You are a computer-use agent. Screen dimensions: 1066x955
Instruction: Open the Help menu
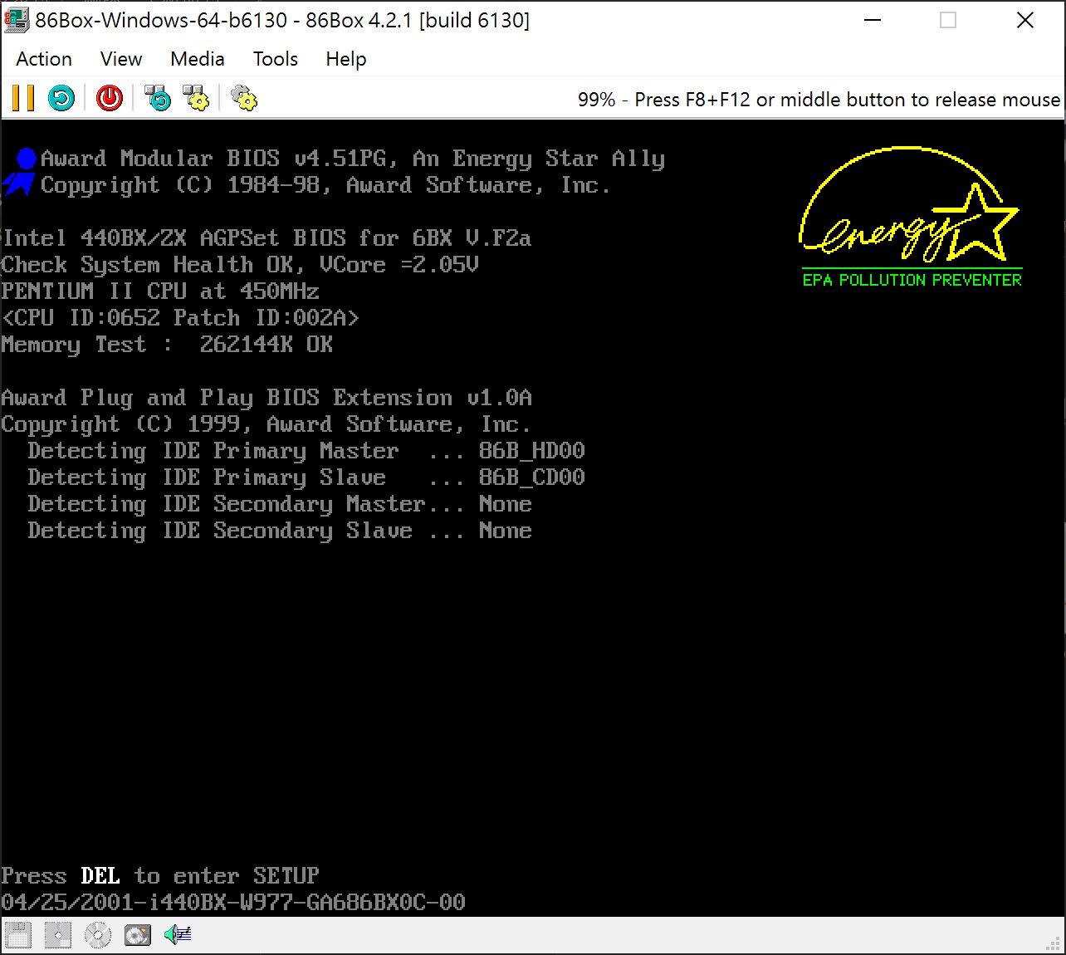[345, 58]
